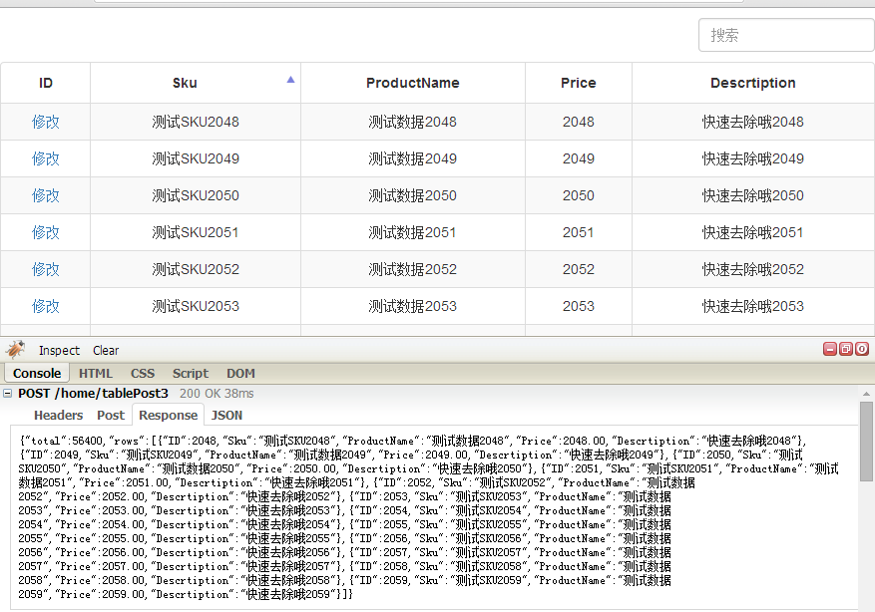
Task: Minimize the Firebug panel with red button
Action: click(x=830, y=349)
